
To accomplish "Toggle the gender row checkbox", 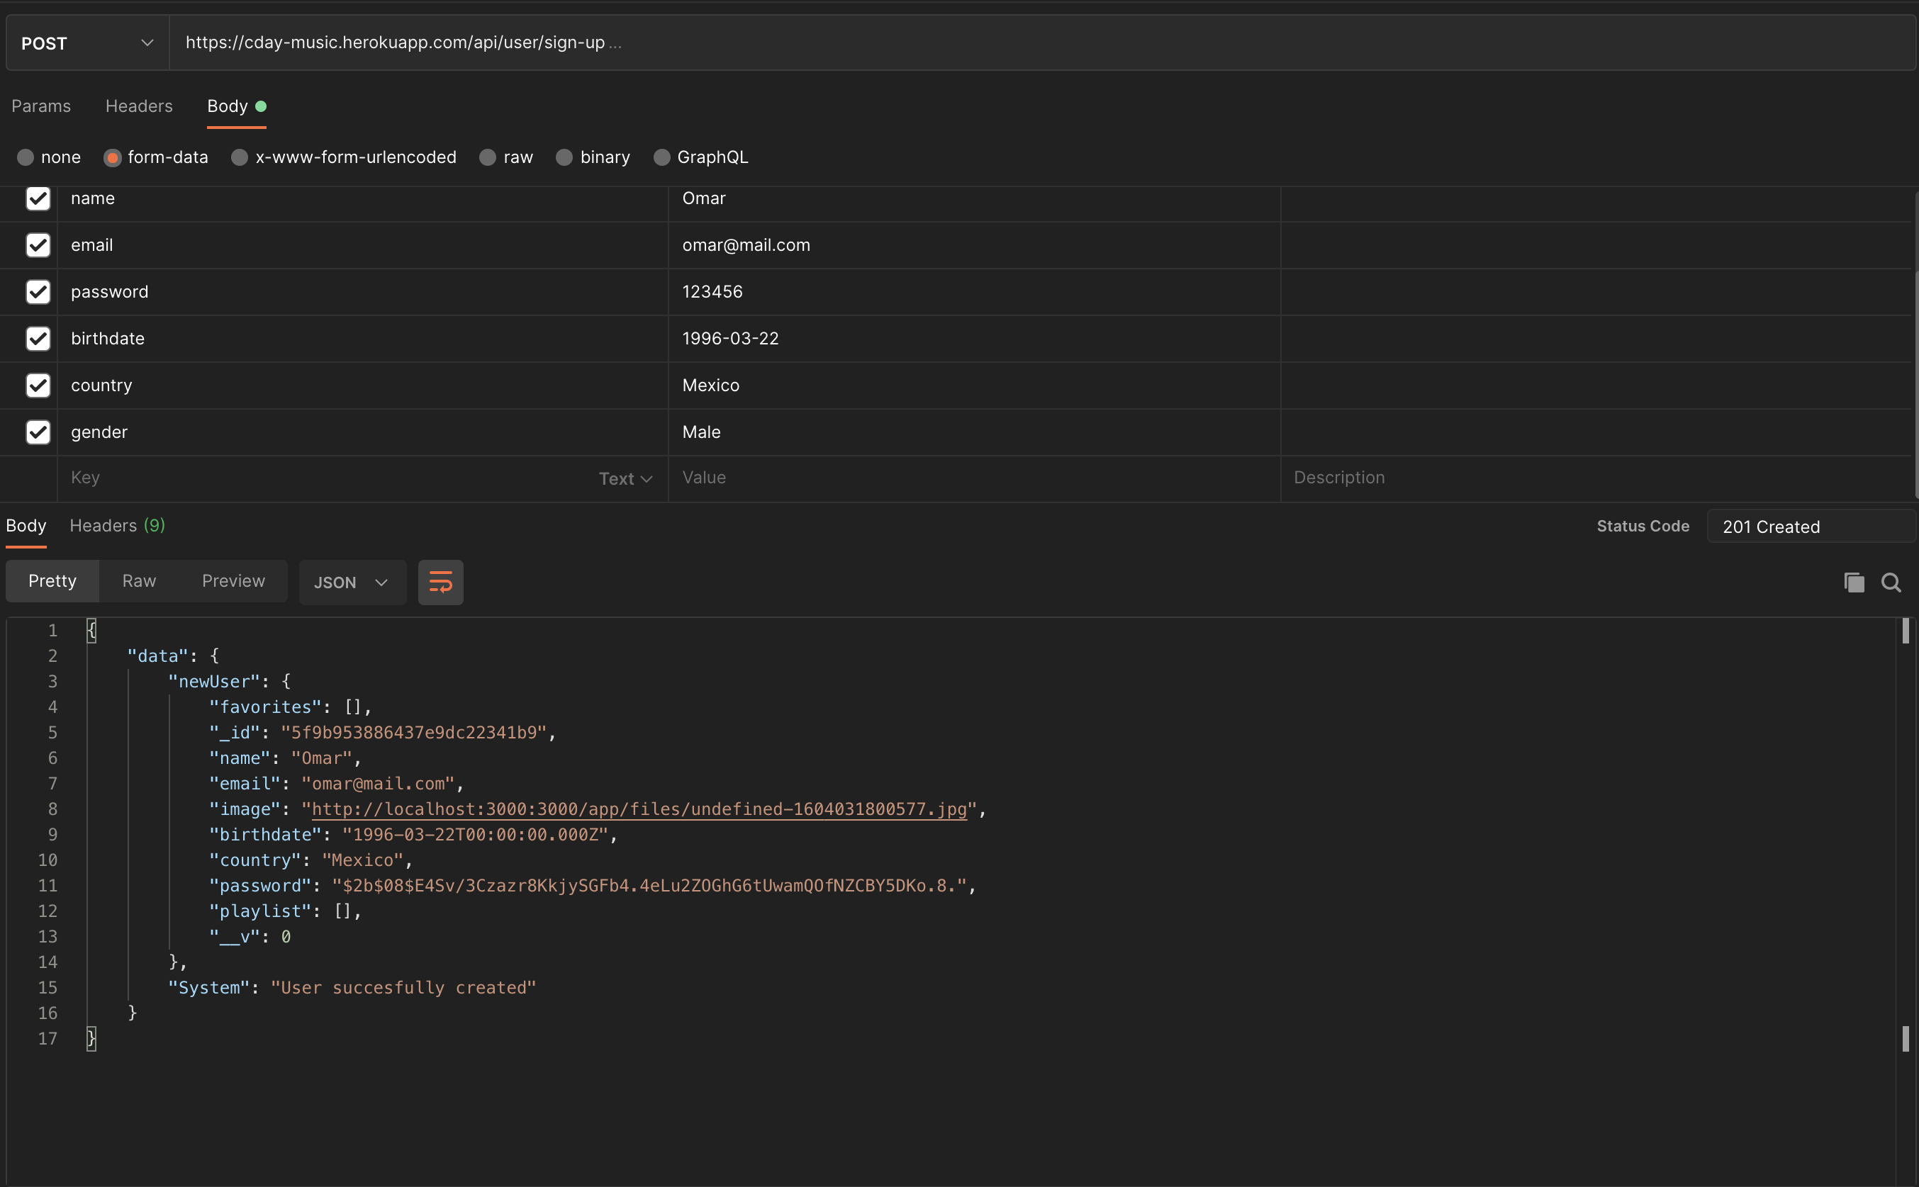I will pos(38,432).
